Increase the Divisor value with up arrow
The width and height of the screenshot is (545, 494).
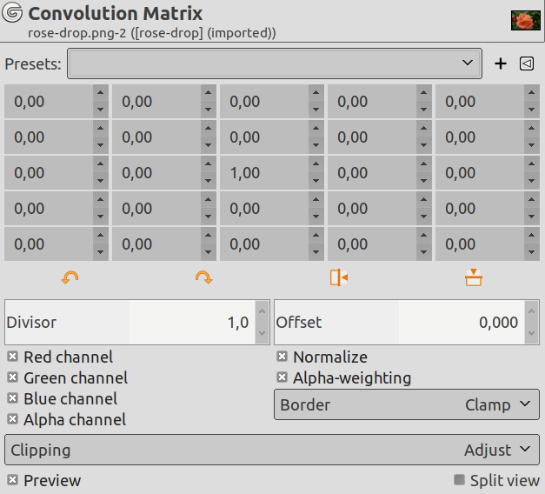tap(263, 311)
